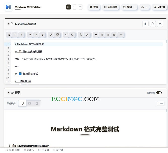This screenshot has height=153, width=168.
Task: Click the 6 分钟 reading time entry
Action: pos(58,150)
